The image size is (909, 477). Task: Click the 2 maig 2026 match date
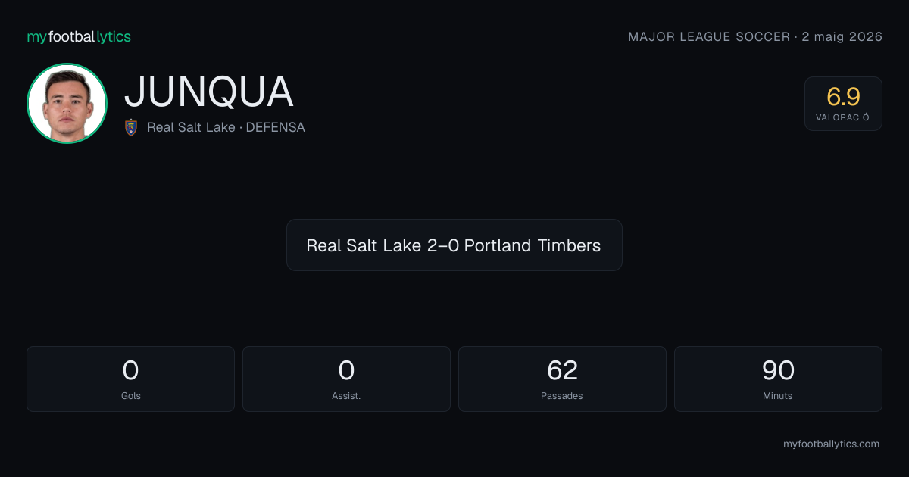pyautogui.click(x=842, y=36)
